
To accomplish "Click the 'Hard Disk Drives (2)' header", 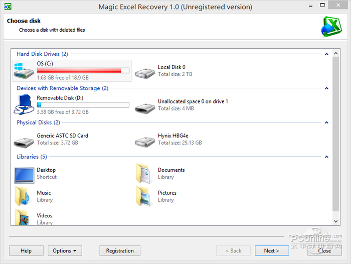I will click(x=42, y=54).
